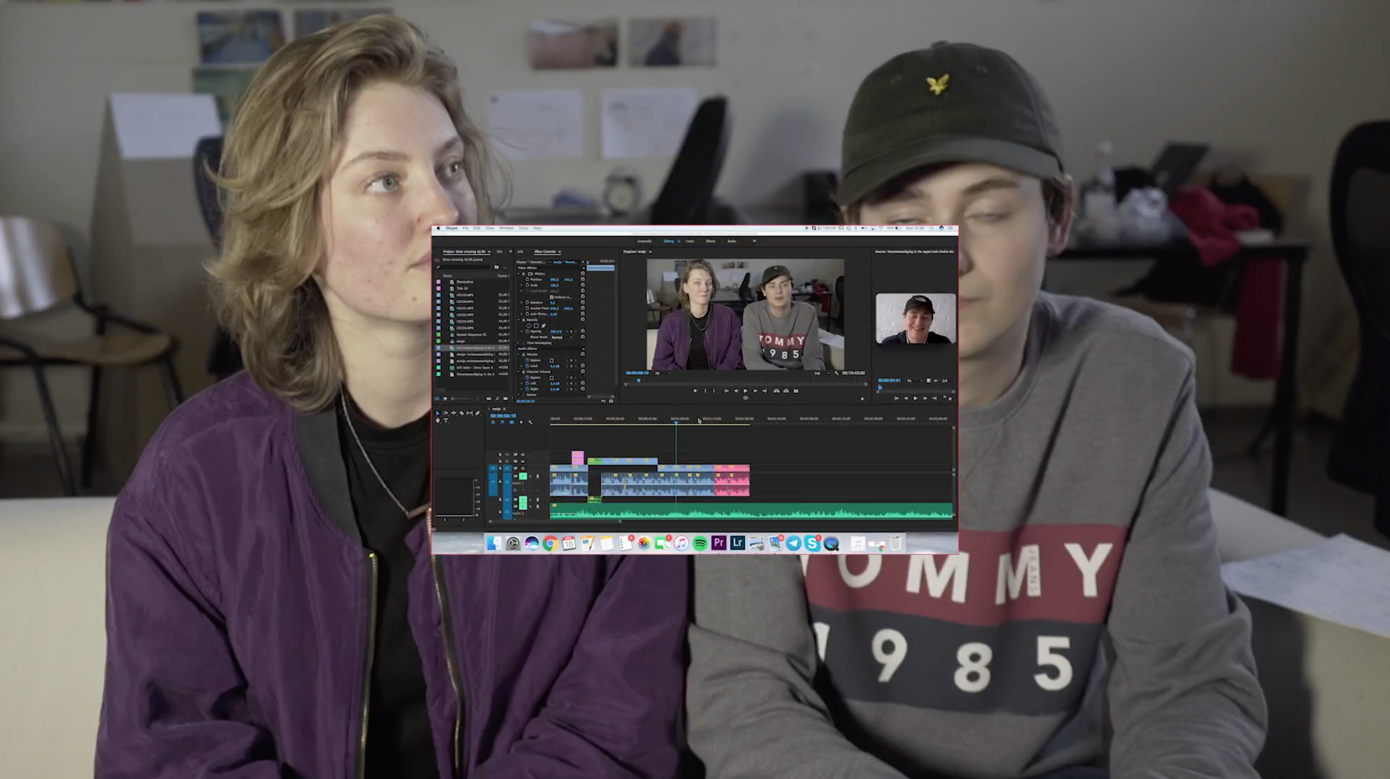Toggle the Volume Bypass checkbox
1390x779 pixels.
551,361
